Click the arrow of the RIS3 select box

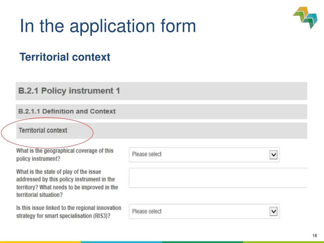273,211
